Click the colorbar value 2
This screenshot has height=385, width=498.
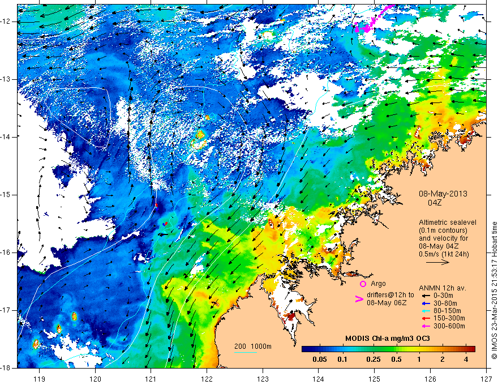[x=442, y=360]
